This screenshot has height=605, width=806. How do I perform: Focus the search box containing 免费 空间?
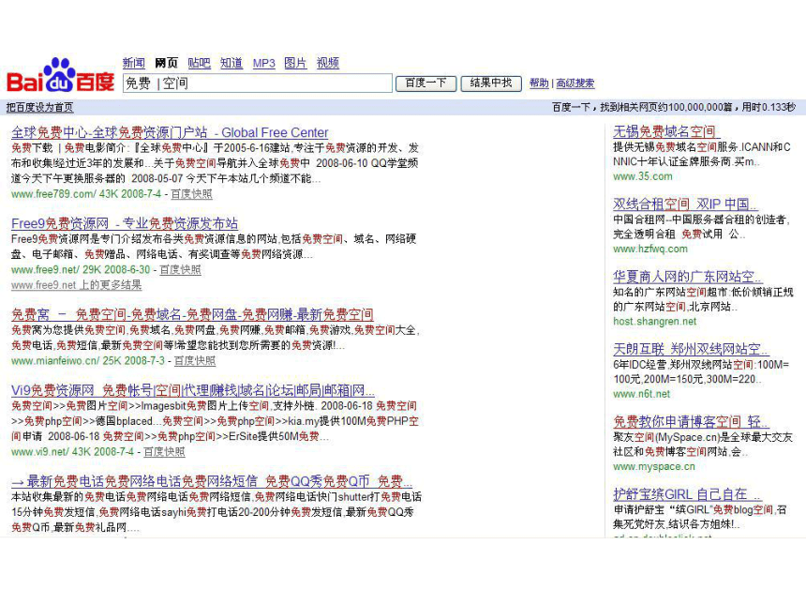258,83
